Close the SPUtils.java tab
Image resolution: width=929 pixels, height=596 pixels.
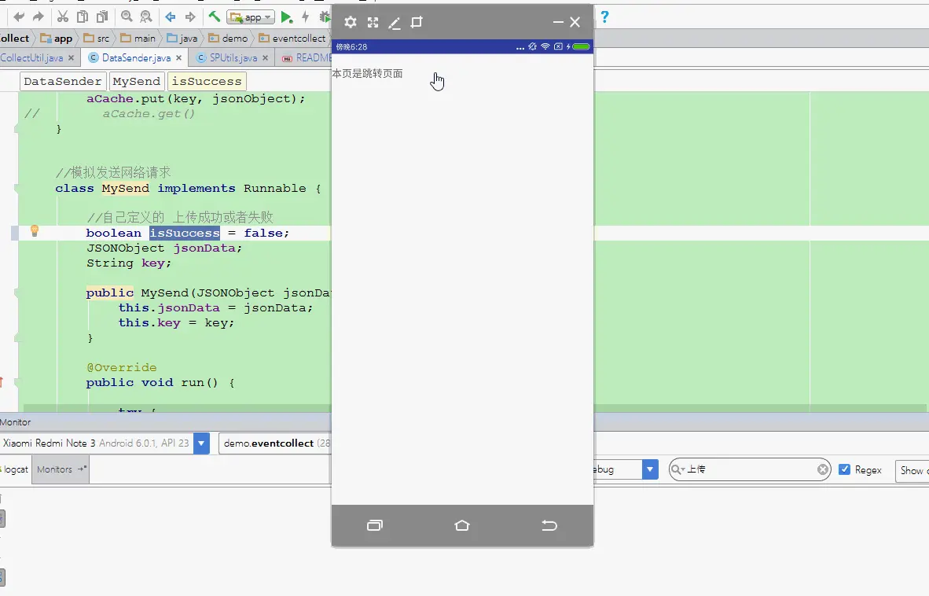point(266,58)
